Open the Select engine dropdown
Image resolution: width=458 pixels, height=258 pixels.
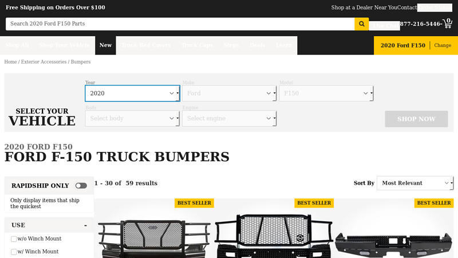(x=230, y=119)
